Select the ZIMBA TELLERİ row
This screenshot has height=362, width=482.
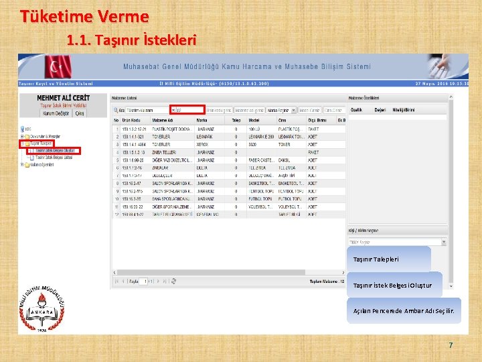click(x=229, y=152)
